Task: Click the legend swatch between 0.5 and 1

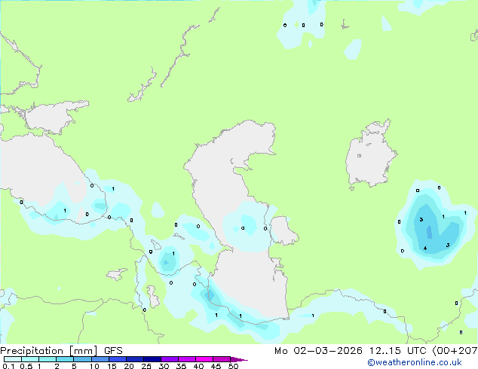Action: (x=30, y=359)
